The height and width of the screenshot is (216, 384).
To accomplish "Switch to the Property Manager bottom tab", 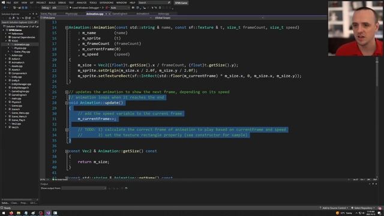I will point(23,203).
